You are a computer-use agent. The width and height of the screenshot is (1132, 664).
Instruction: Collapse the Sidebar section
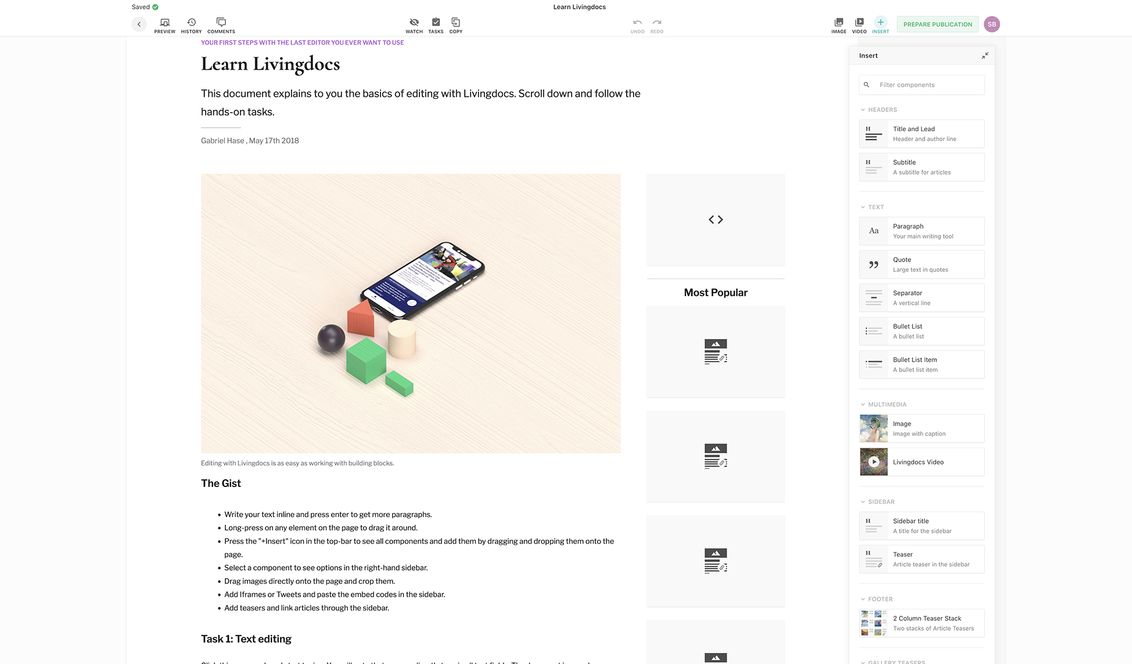[x=863, y=502]
